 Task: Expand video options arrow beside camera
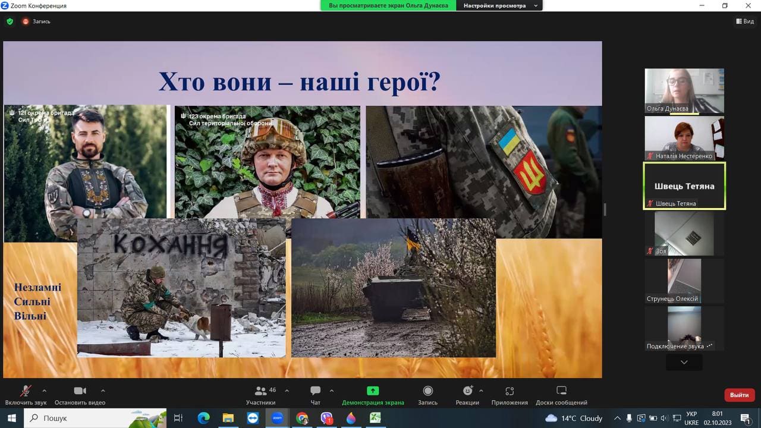[x=103, y=391]
